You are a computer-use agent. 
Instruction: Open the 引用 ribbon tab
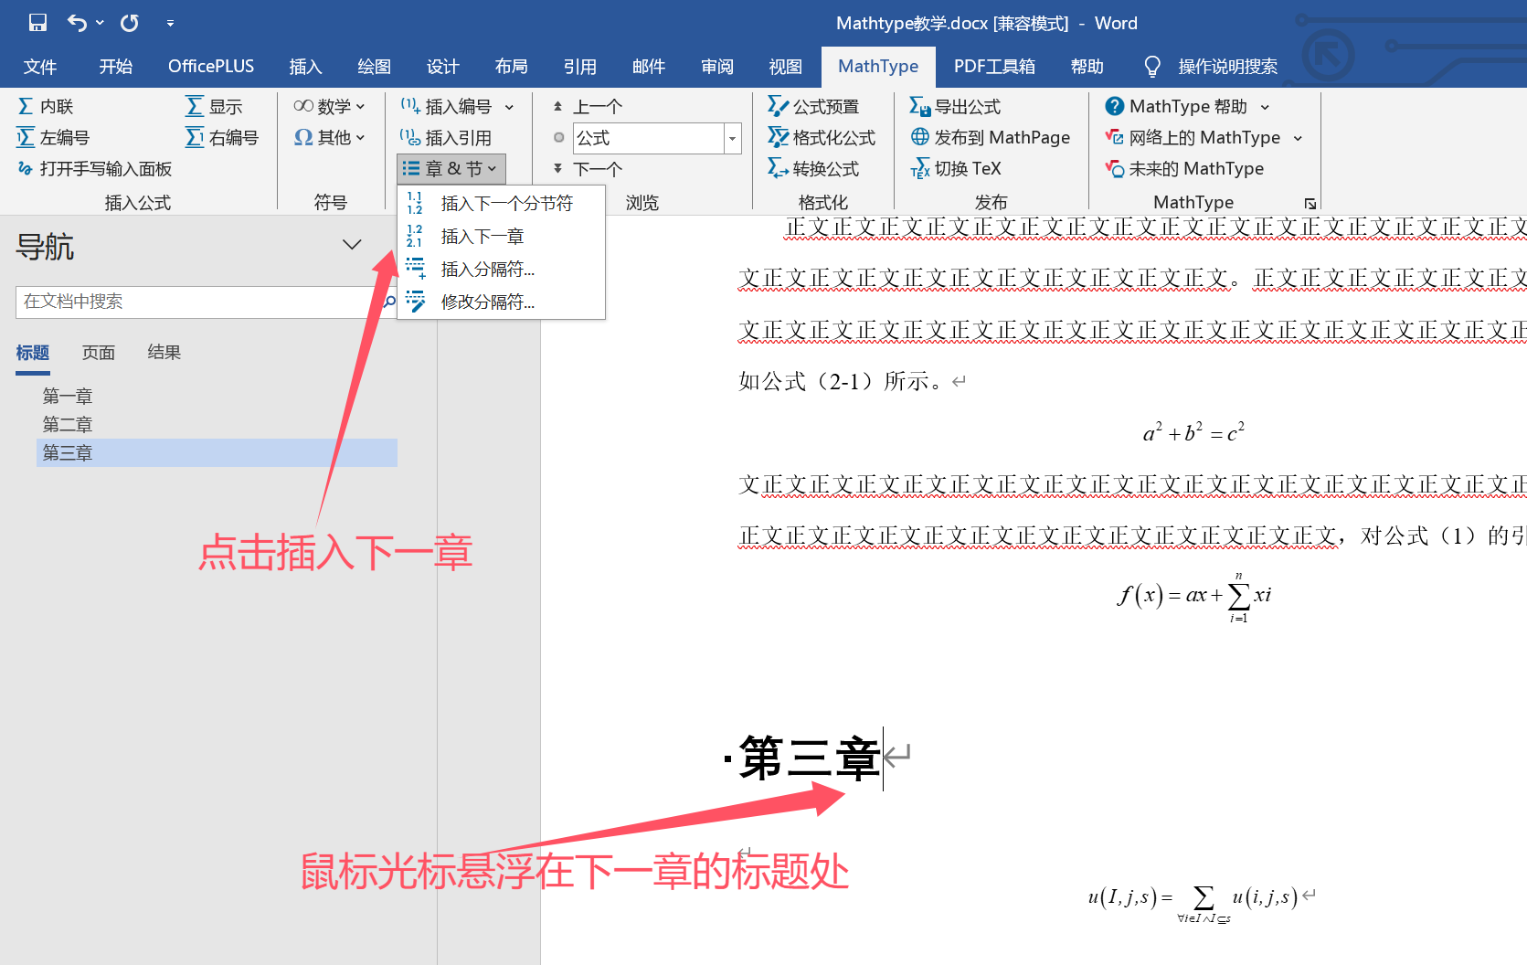[580, 67]
